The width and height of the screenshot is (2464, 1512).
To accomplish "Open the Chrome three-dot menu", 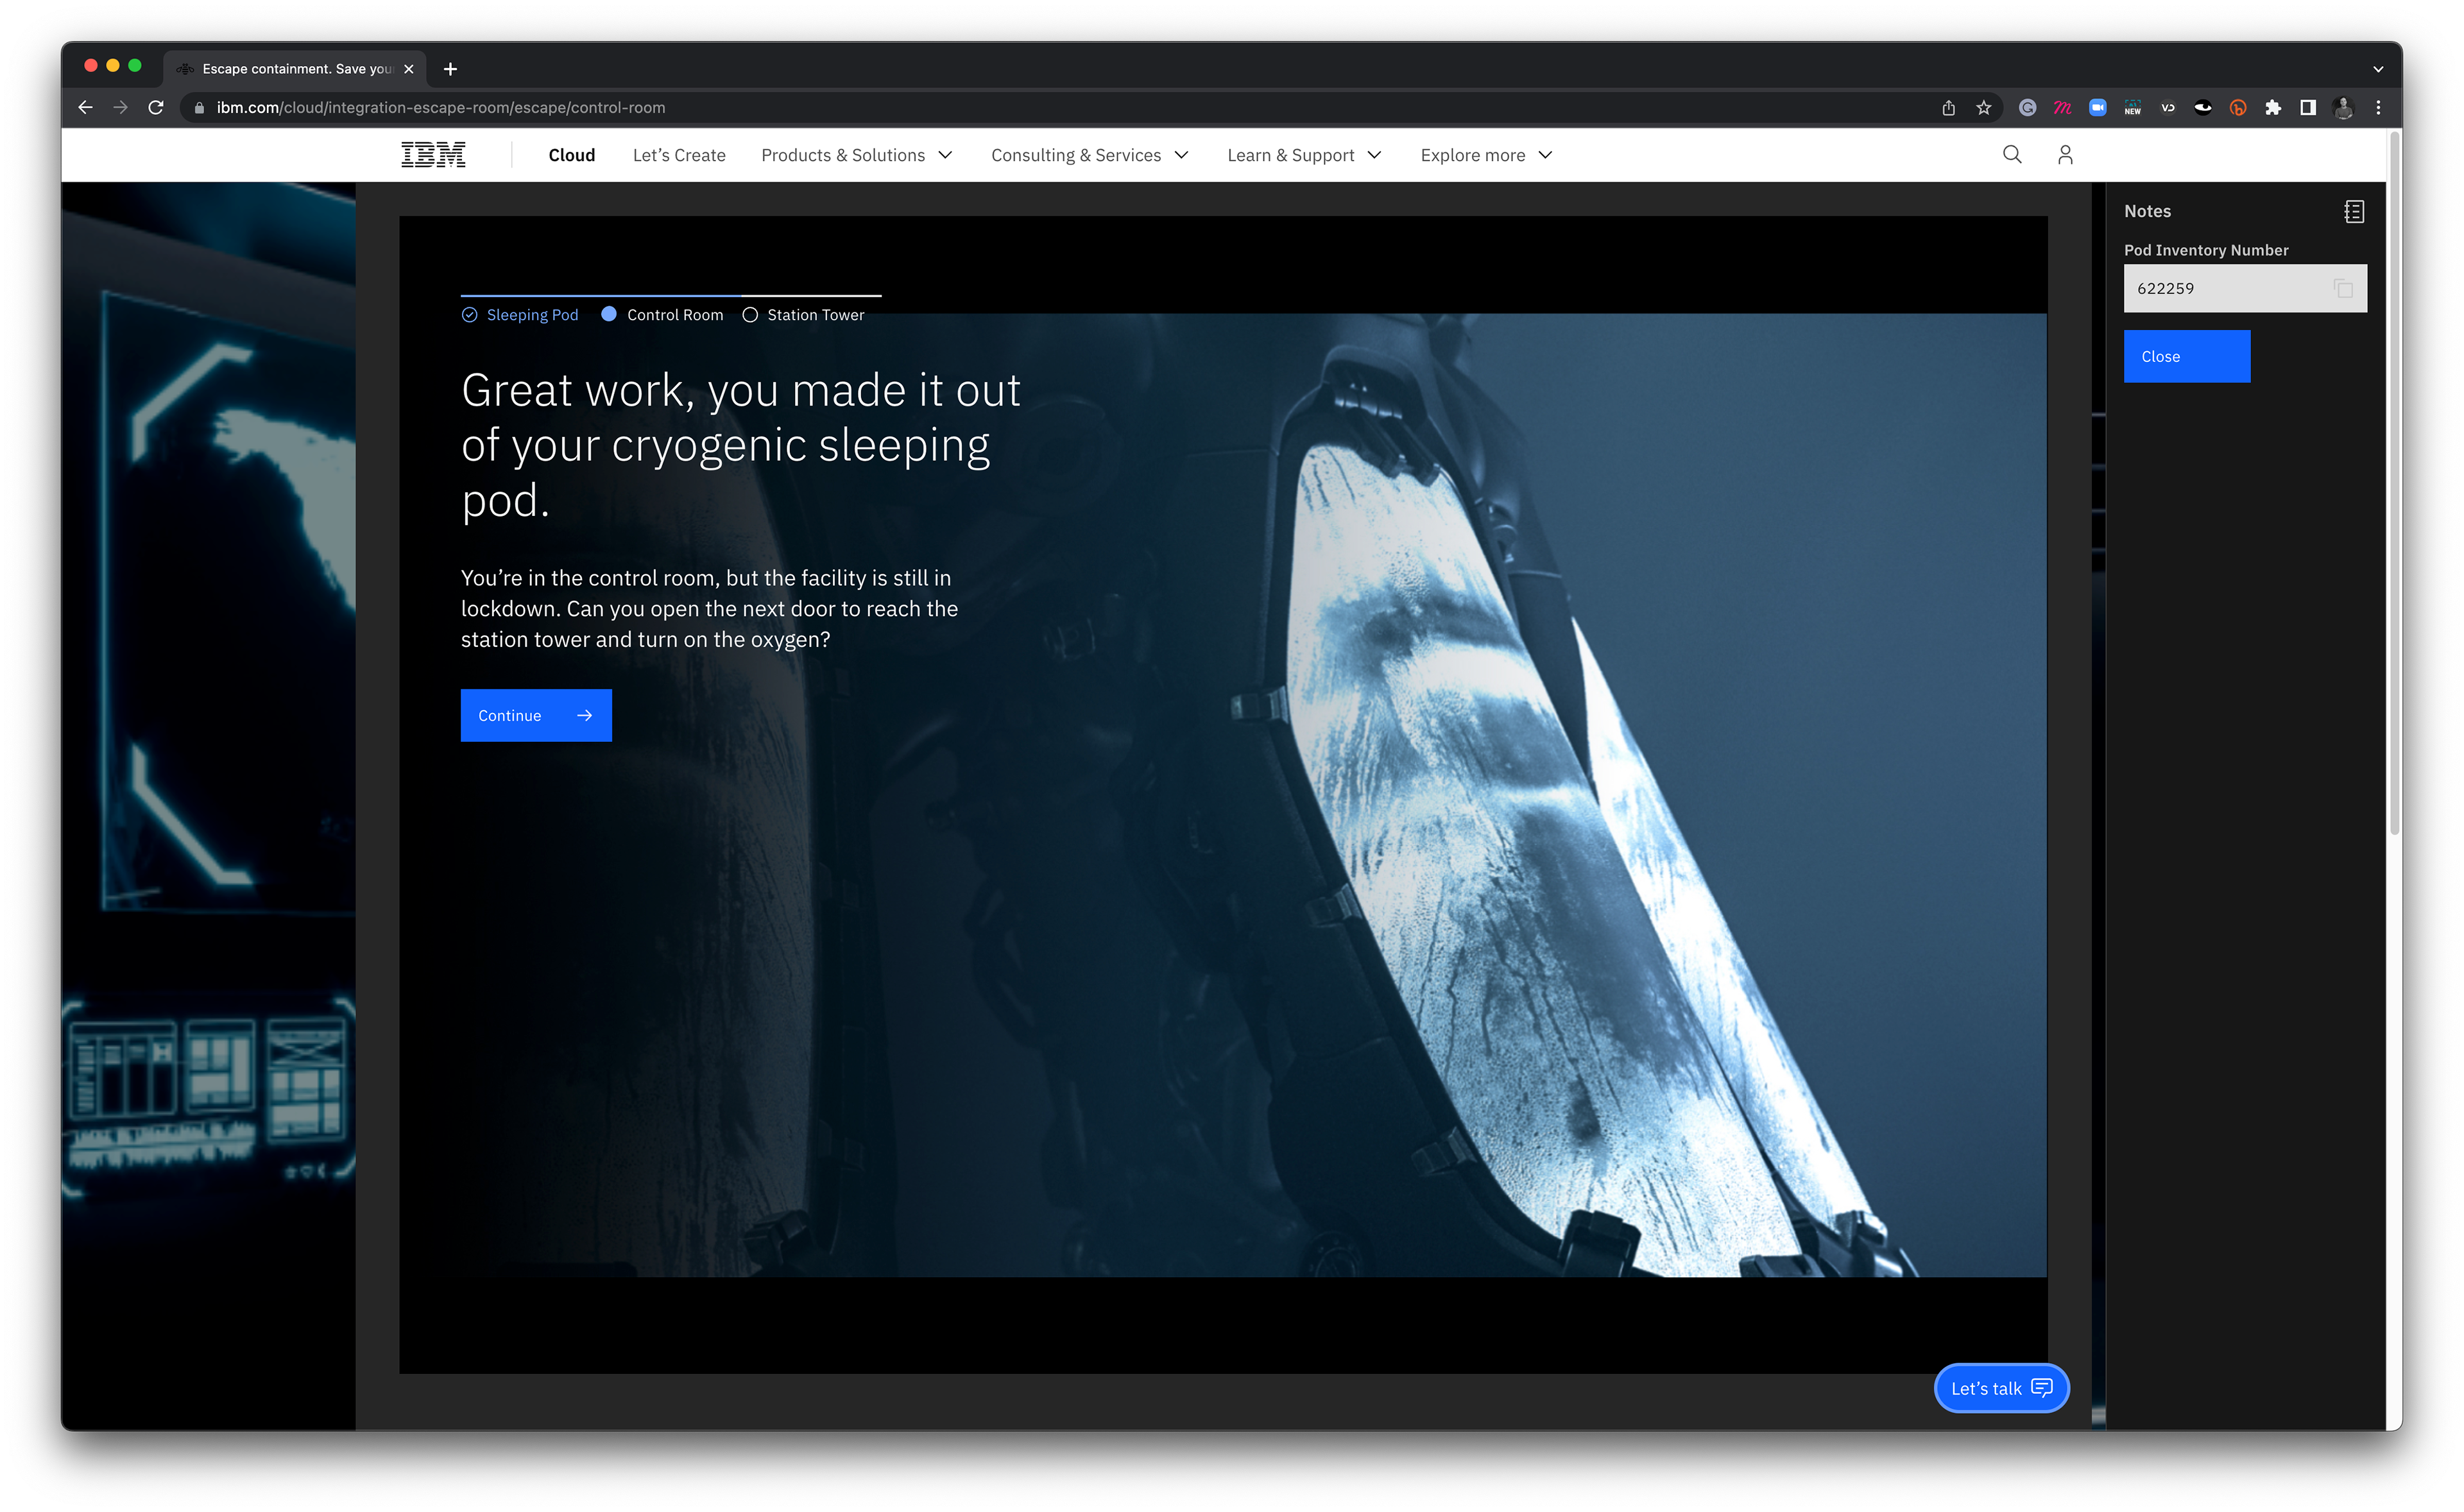I will point(2378,108).
